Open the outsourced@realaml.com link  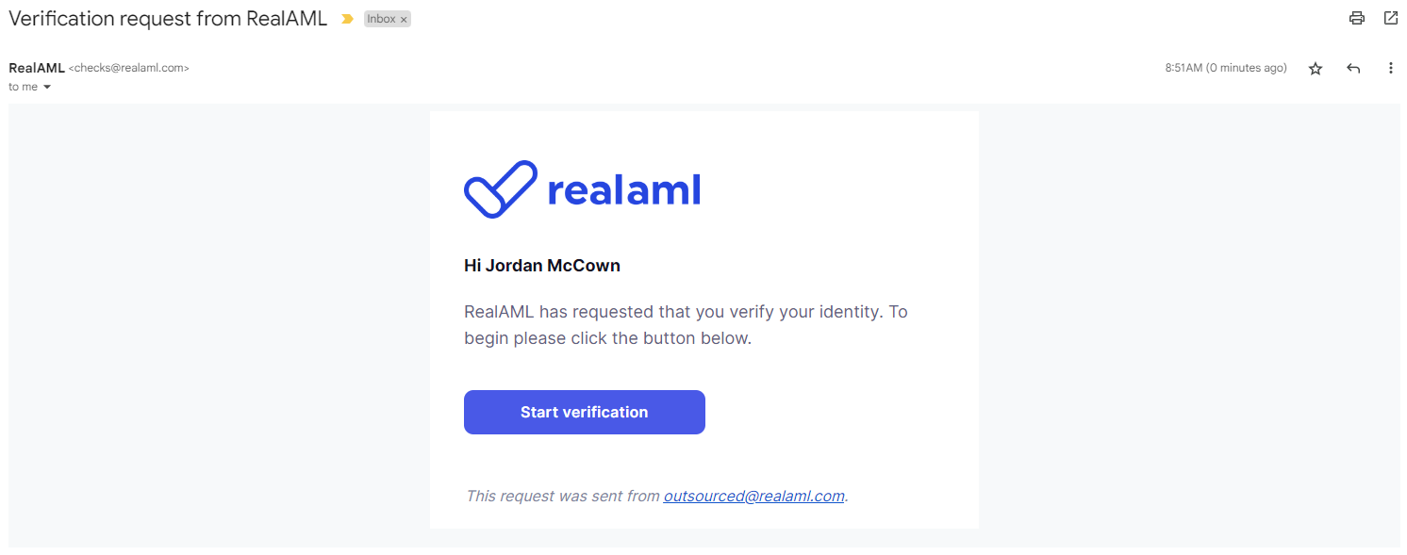(753, 496)
